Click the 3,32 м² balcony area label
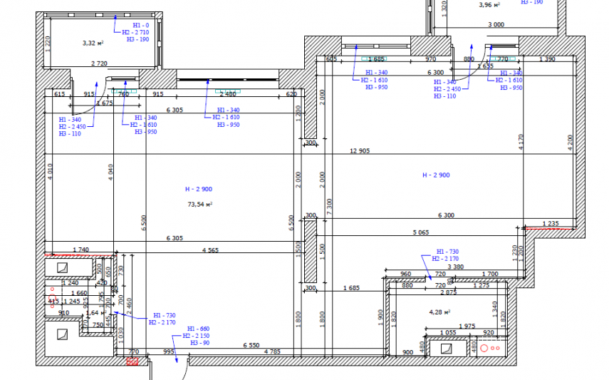Image resolution: width=609 pixels, height=380 pixels. coord(93,43)
